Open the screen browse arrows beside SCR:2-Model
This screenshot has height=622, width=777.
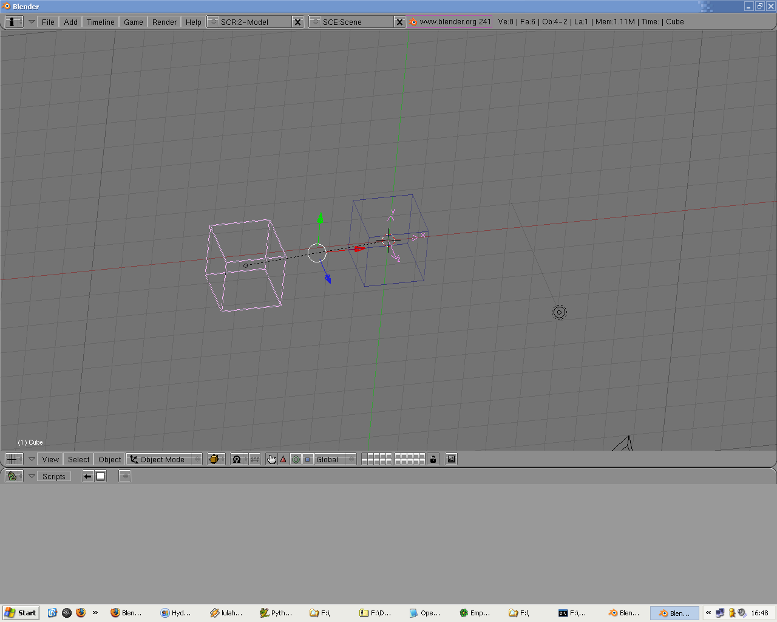pos(212,22)
